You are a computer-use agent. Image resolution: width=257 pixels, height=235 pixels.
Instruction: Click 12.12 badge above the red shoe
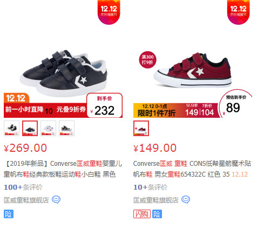click(x=239, y=12)
